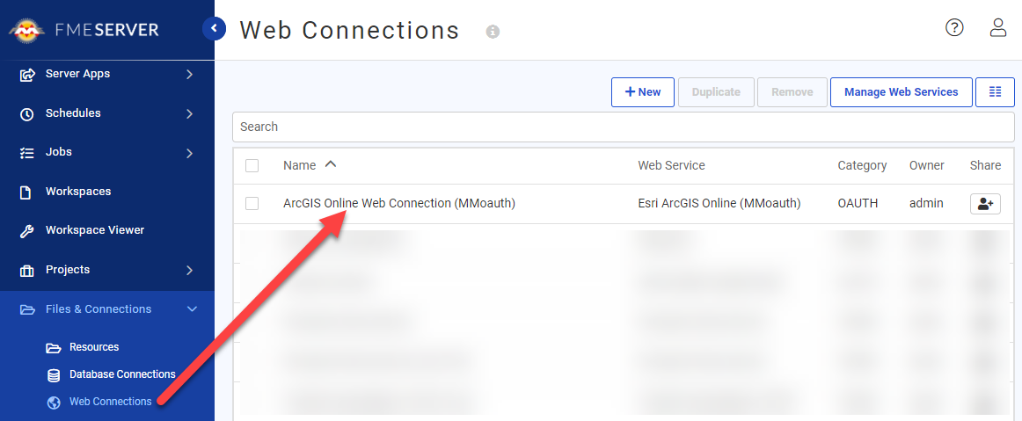This screenshot has width=1022, height=421.
Task: Click the Remove button
Action: 792,92
